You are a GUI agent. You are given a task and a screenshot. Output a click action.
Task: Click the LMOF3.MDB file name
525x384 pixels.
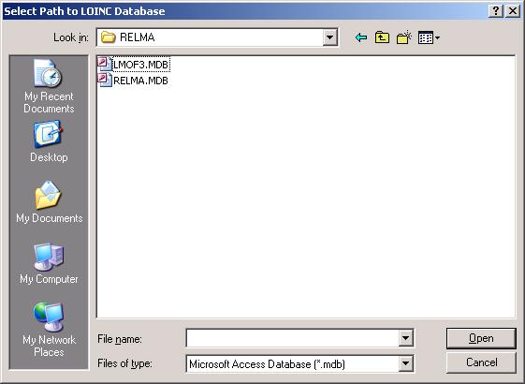point(141,65)
